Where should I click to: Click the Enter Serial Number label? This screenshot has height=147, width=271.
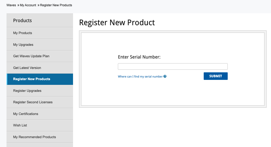tap(139, 57)
